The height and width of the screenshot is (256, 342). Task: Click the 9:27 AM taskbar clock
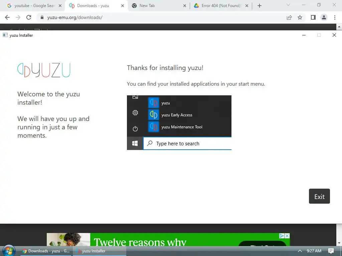tap(314, 251)
